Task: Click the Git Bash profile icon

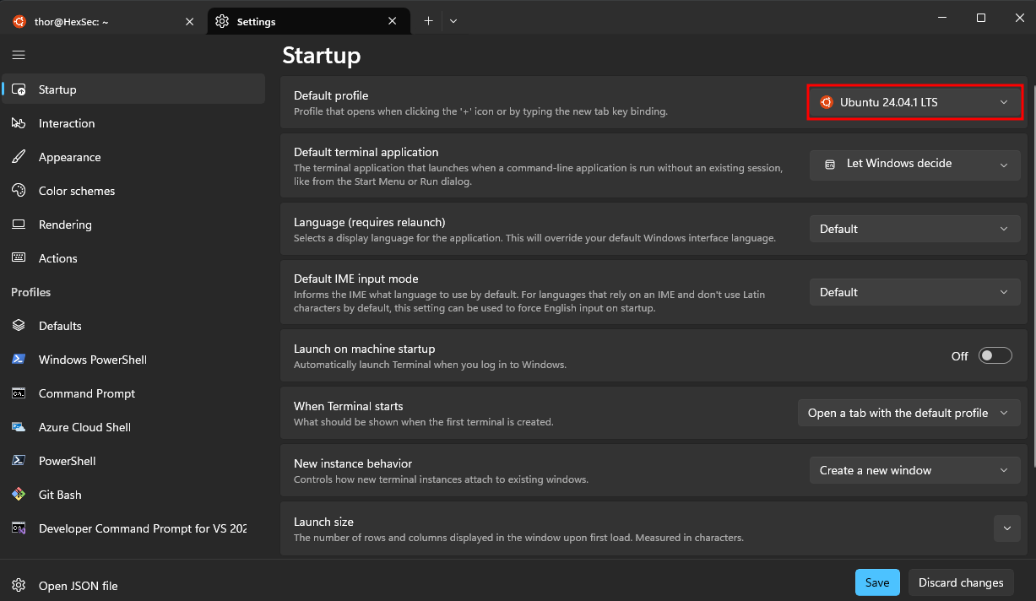Action: click(19, 495)
